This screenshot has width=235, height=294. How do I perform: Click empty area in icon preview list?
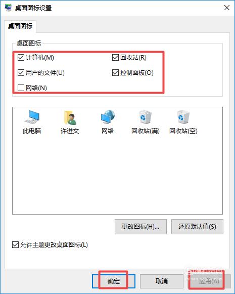coord(117,175)
